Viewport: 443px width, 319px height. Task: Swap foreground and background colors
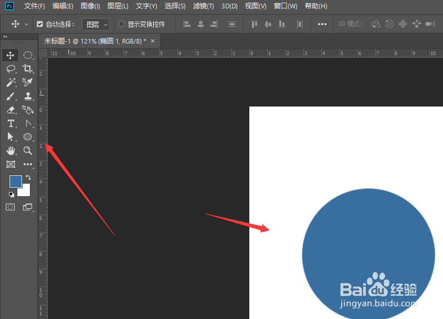28,177
